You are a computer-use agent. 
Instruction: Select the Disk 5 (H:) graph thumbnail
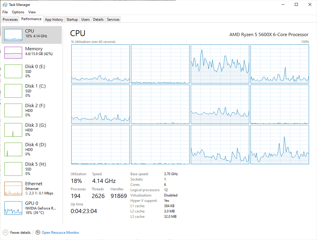pos(13,169)
